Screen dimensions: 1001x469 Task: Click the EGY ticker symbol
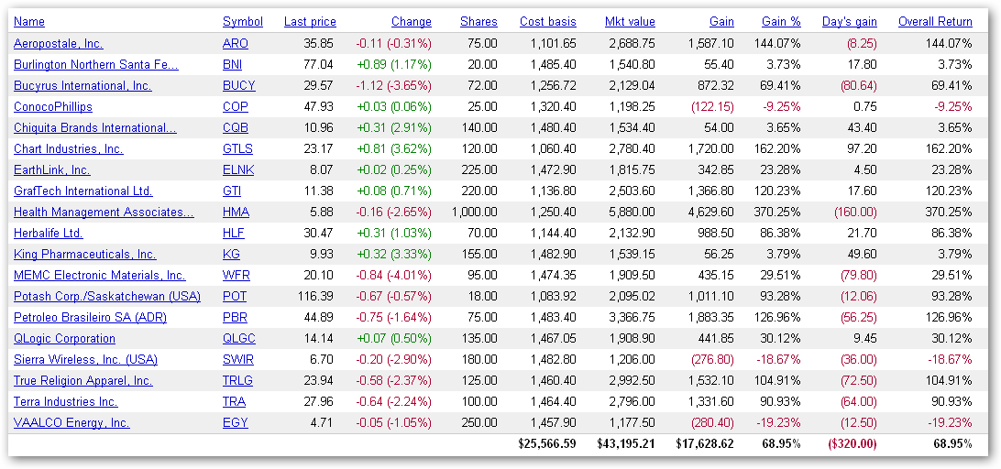(235, 422)
